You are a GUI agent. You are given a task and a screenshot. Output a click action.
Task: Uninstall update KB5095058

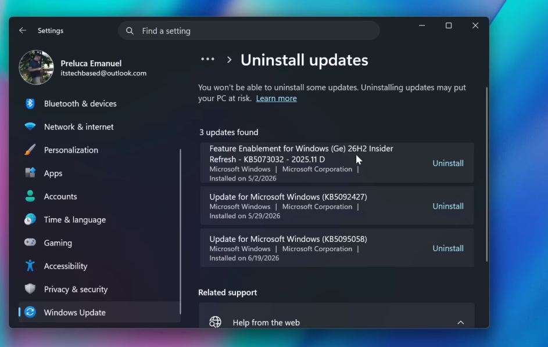click(448, 248)
